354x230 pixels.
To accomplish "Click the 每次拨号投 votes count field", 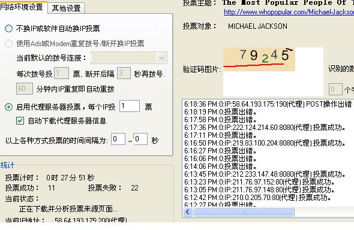I will point(61,73).
